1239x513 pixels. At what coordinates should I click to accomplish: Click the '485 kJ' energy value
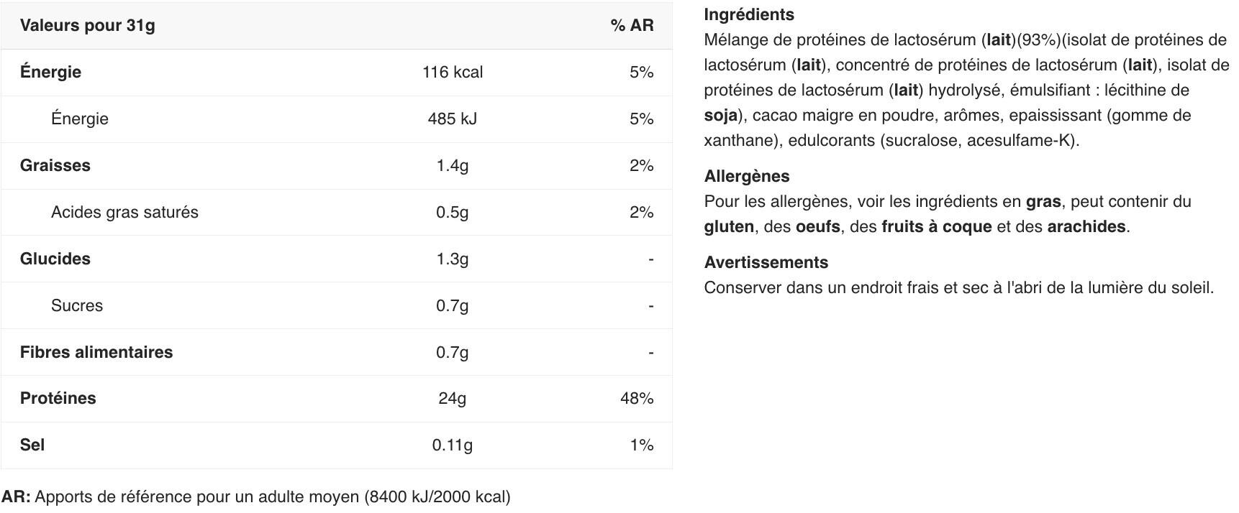pyautogui.click(x=452, y=119)
